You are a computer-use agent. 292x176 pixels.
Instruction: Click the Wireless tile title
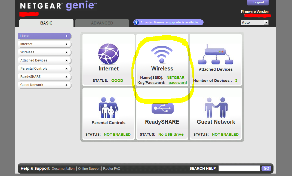pos(162,69)
